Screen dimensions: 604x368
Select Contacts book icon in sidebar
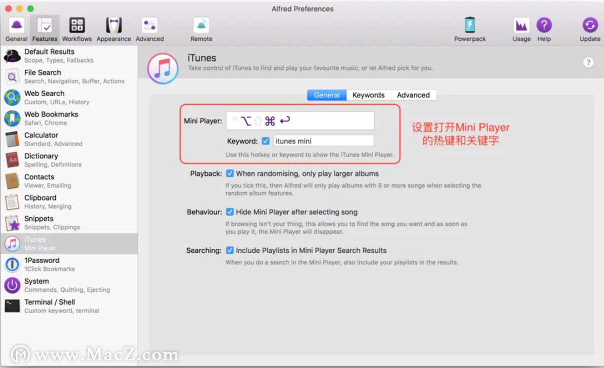pos(12,181)
